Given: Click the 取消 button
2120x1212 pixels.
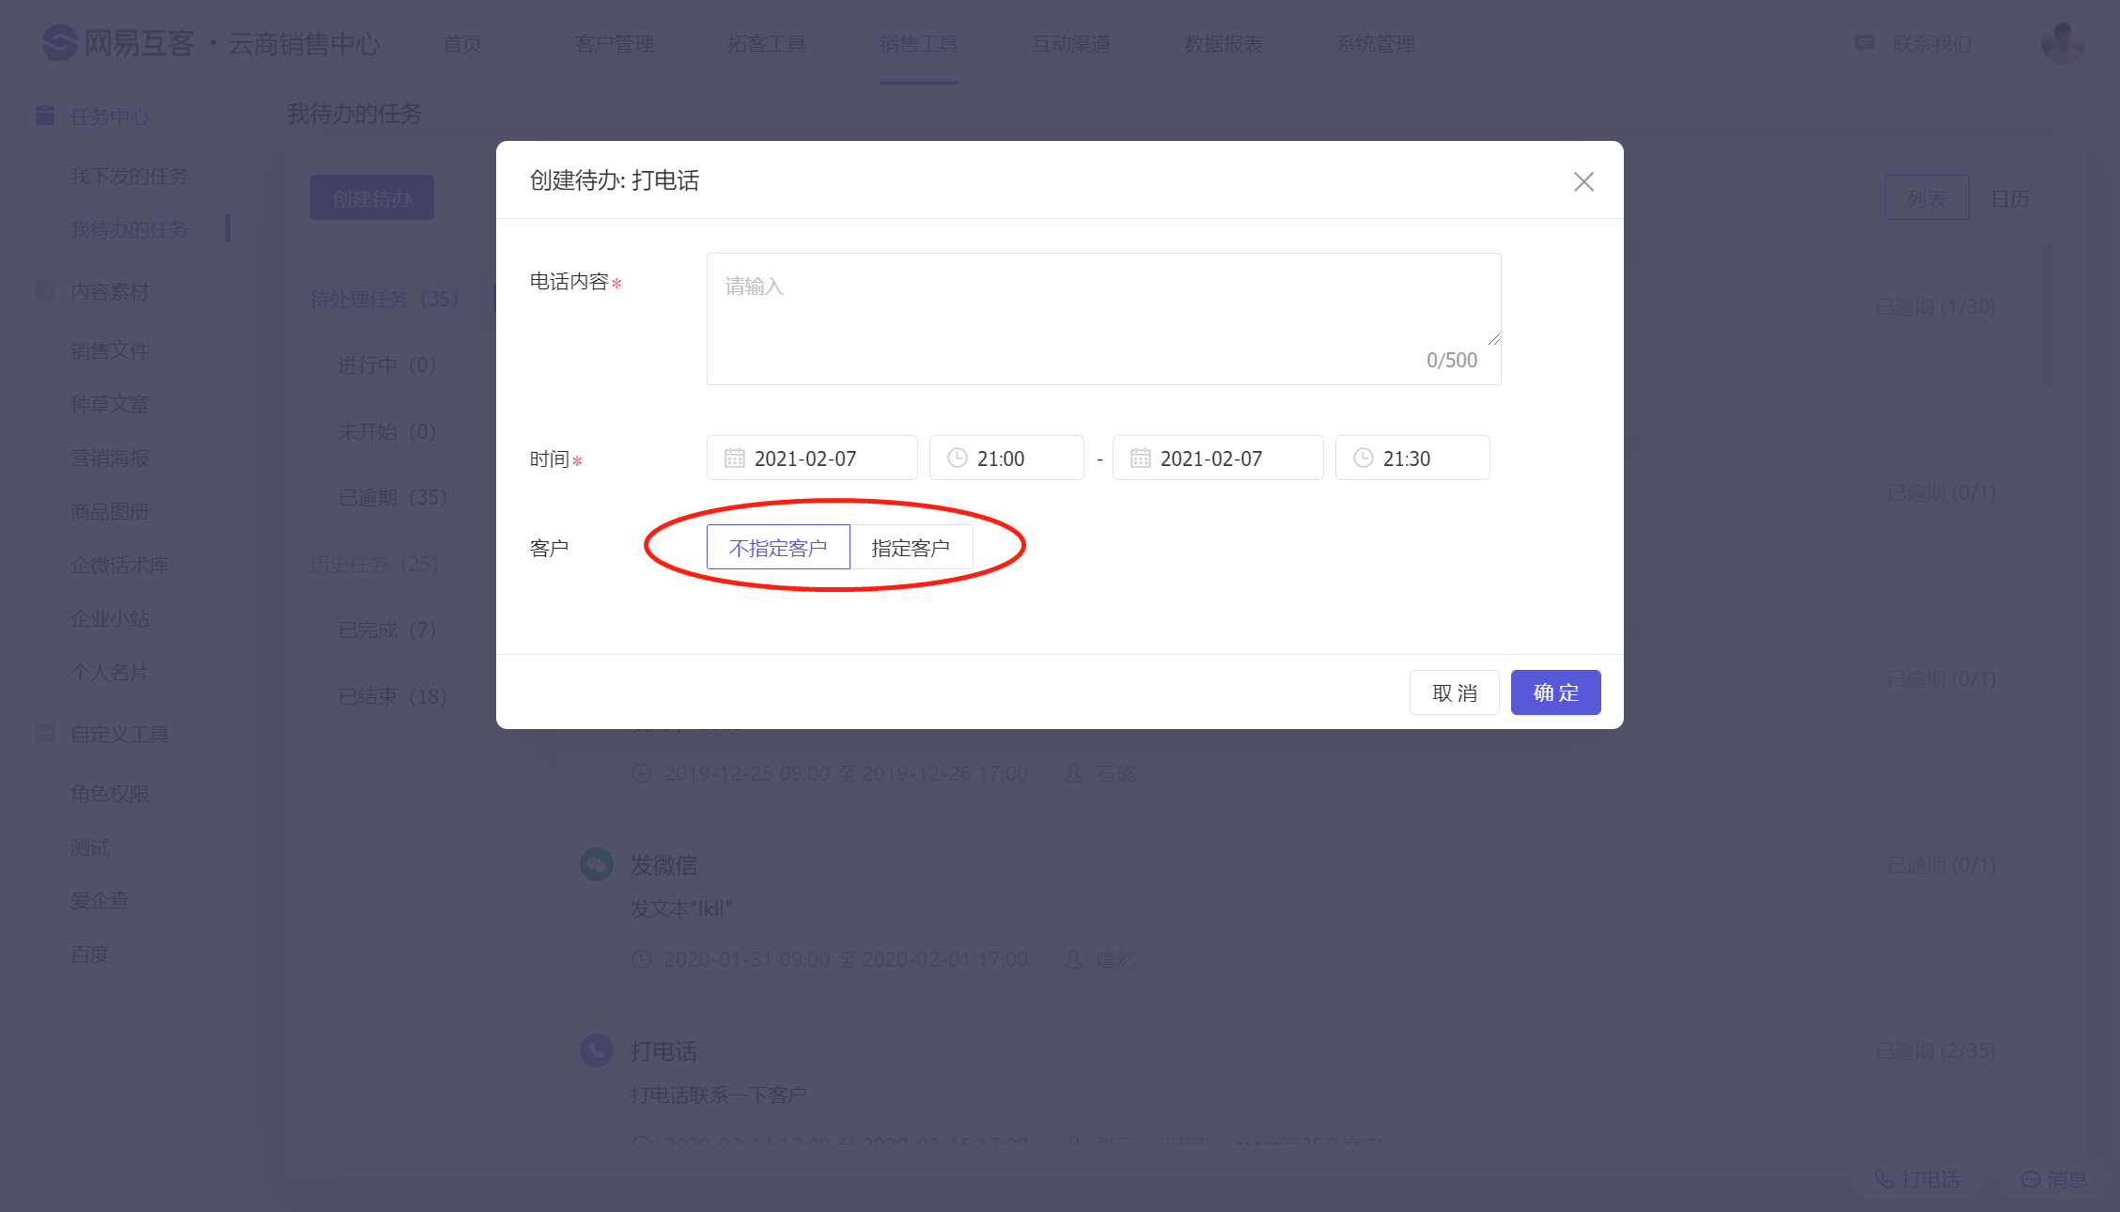Looking at the screenshot, I should pos(1454,692).
